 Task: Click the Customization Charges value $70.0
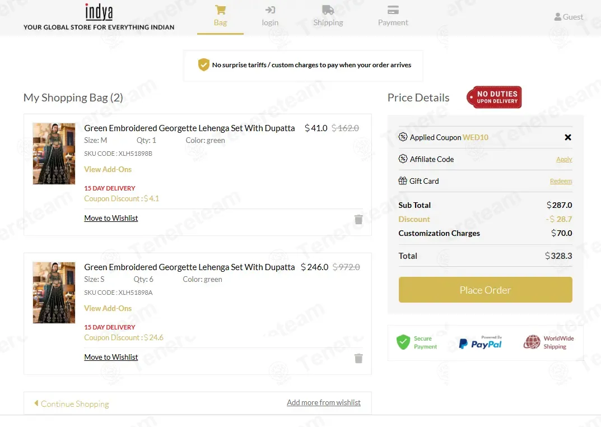pyautogui.click(x=562, y=233)
